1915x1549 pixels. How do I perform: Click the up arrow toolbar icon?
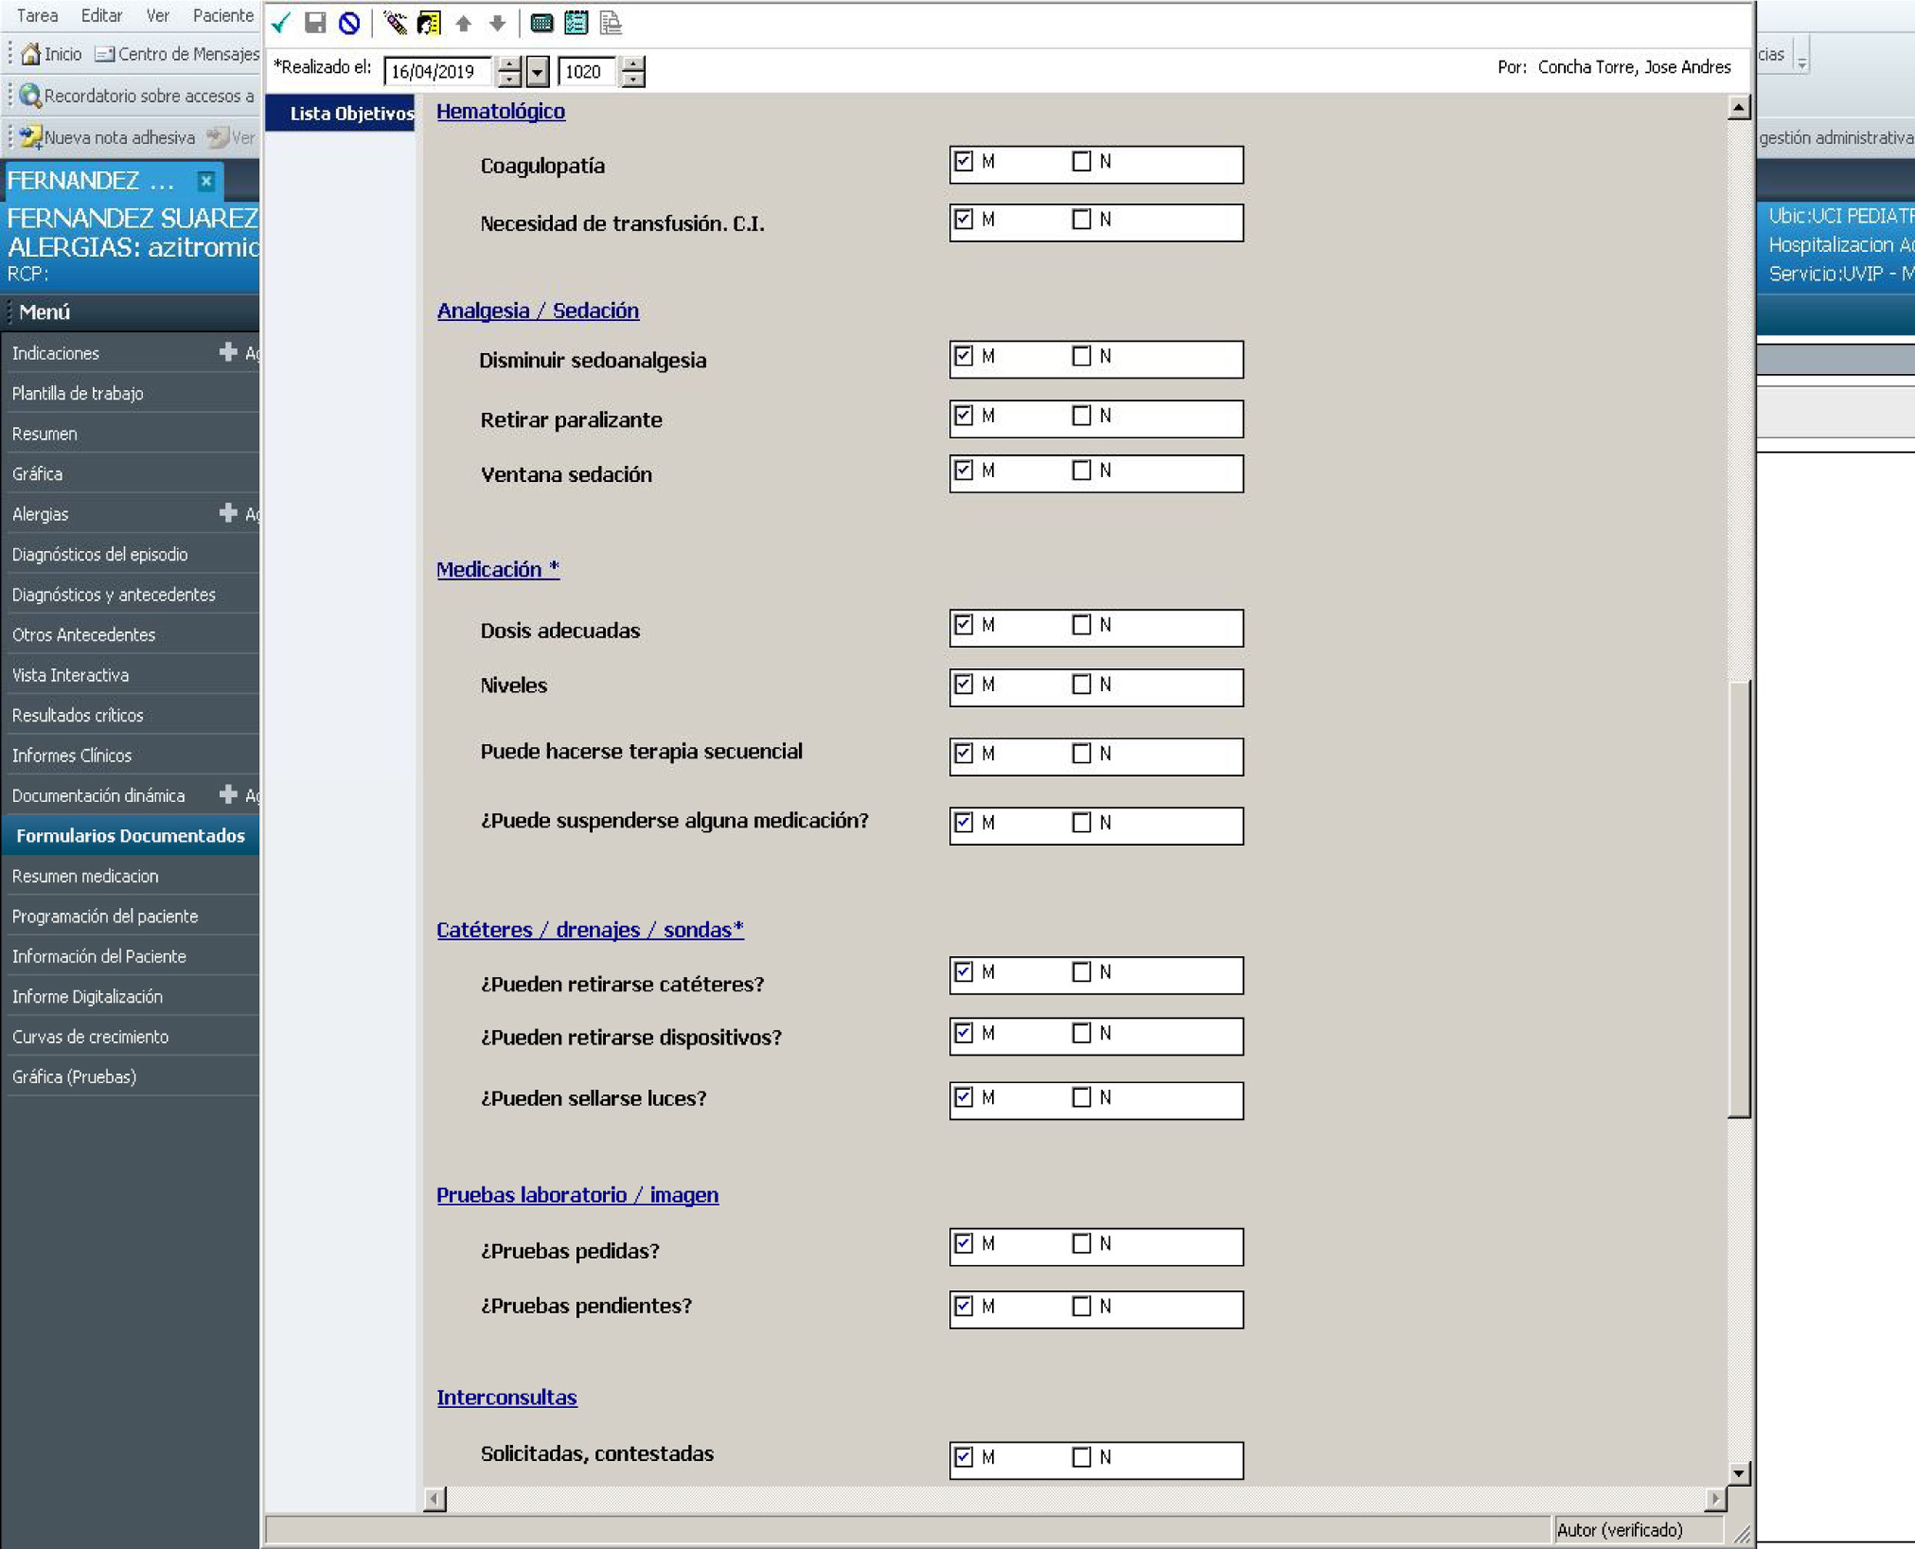[463, 23]
